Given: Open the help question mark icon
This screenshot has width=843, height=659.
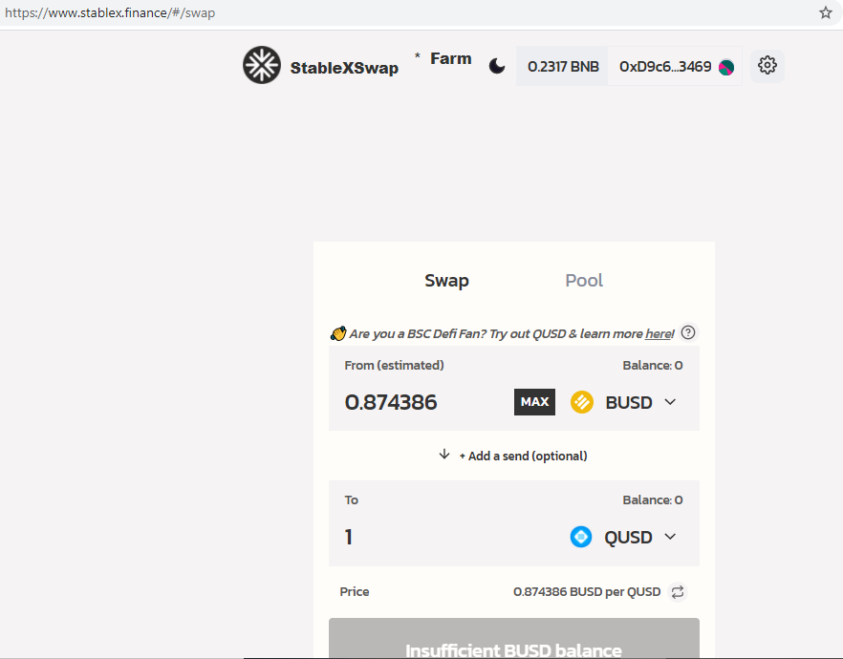Looking at the screenshot, I should (x=688, y=333).
